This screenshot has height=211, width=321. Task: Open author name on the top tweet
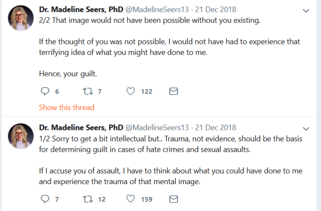coord(81,9)
